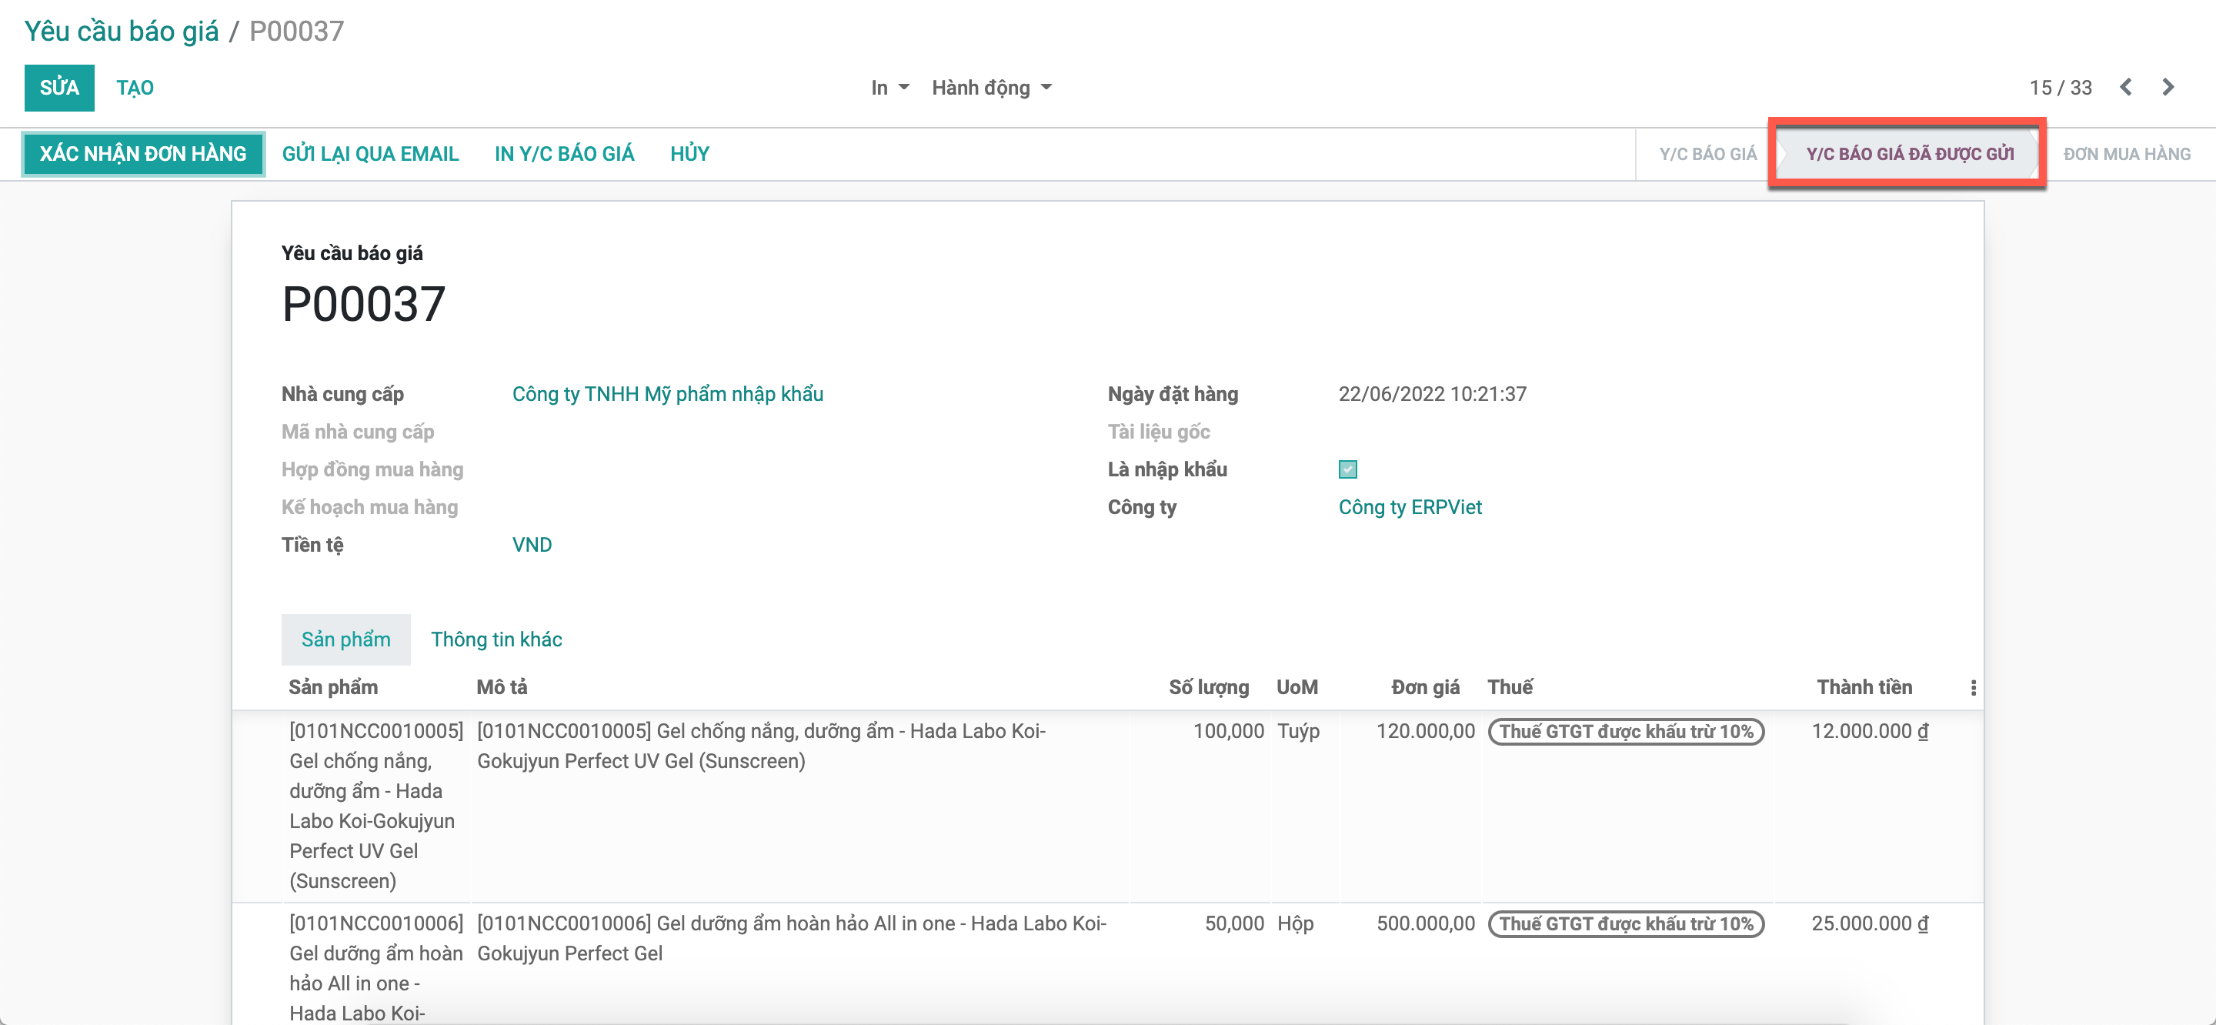Viewport: 2216px width, 1025px height.
Task: Click the quantity 50,000 cell
Action: pyautogui.click(x=1233, y=923)
